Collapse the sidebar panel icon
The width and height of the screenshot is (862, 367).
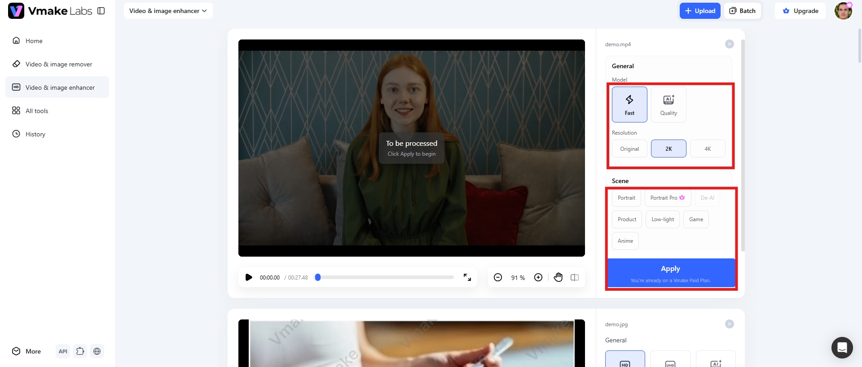(101, 11)
